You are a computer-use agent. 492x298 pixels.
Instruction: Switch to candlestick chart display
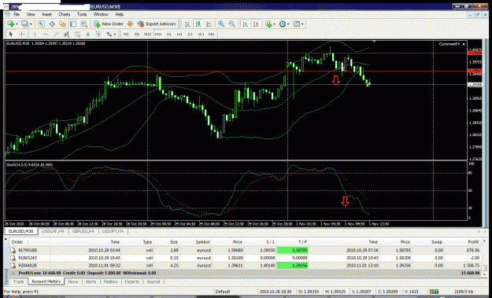click(x=198, y=24)
